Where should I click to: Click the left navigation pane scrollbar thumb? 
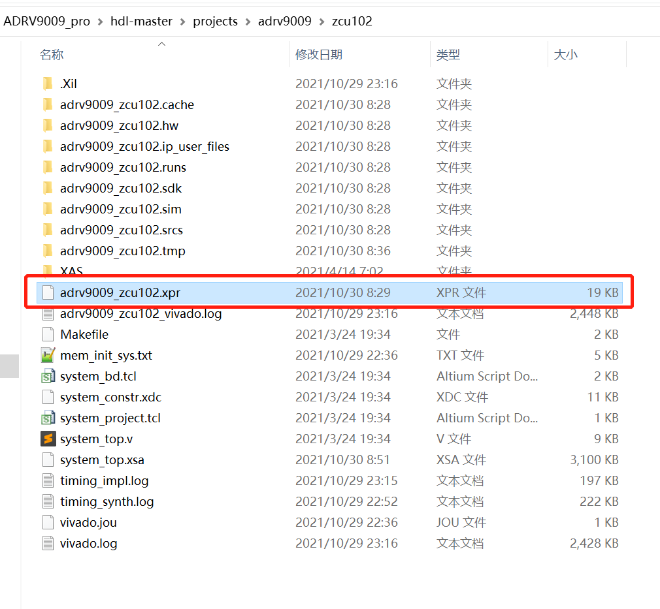[9, 366]
